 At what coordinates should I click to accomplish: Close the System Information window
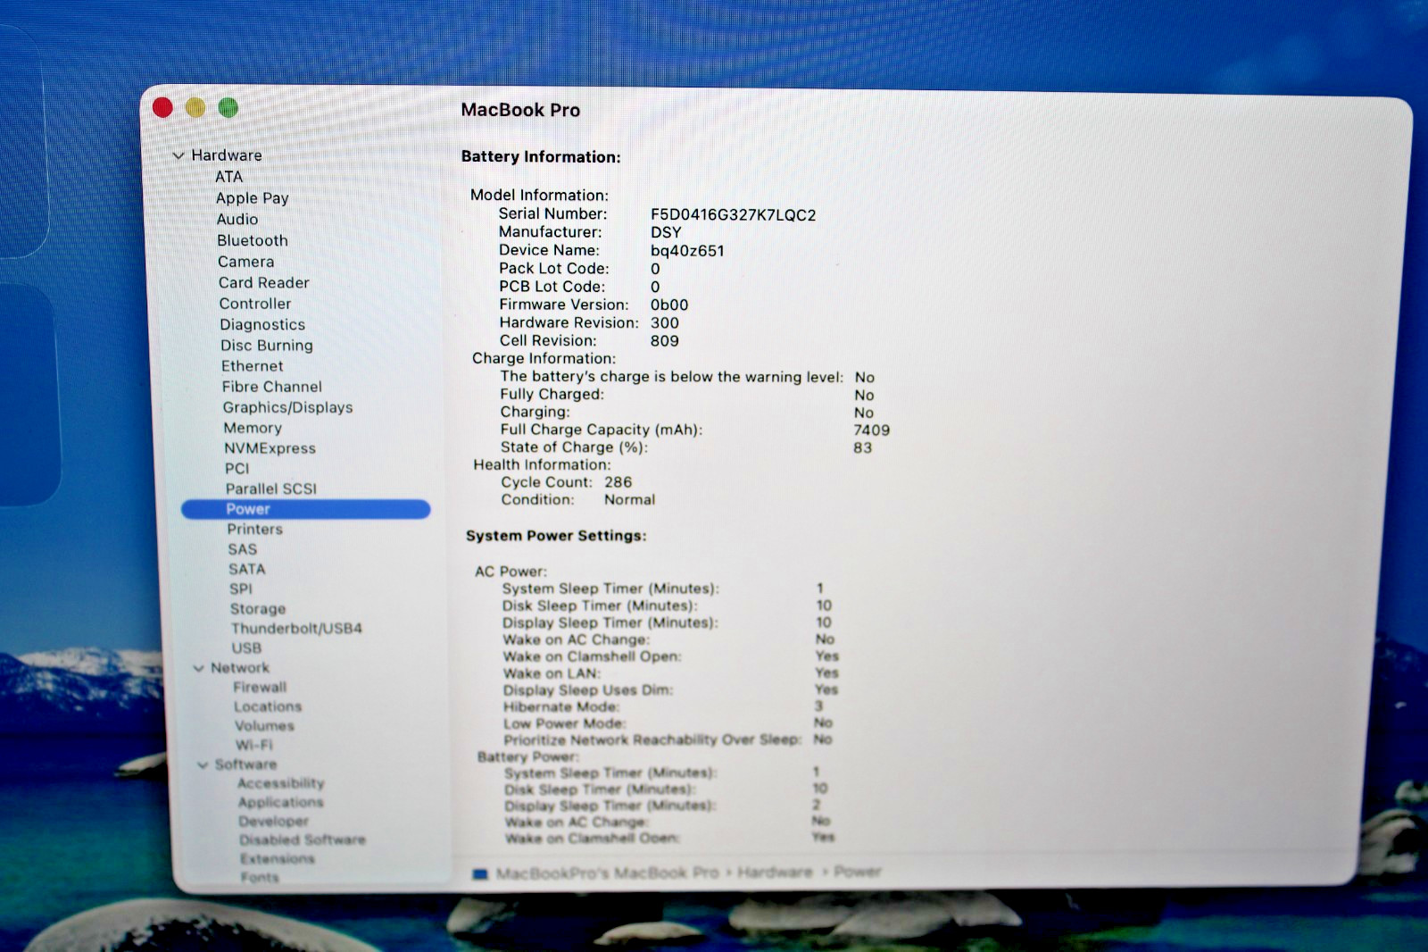pos(162,108)
